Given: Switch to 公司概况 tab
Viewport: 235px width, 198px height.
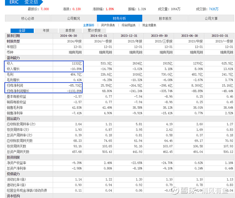Looking at the screenshot, I should (x=74, y=18).
